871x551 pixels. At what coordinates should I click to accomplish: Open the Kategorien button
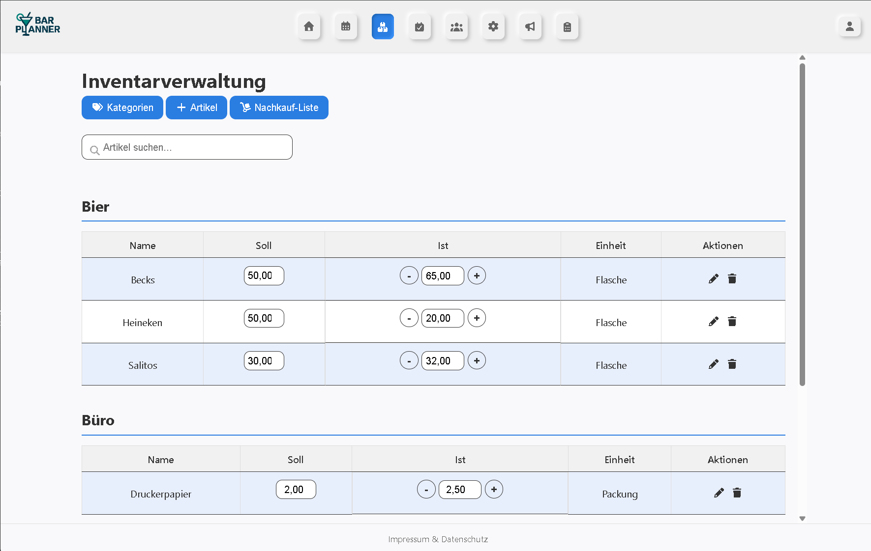[x=122, y=108]
